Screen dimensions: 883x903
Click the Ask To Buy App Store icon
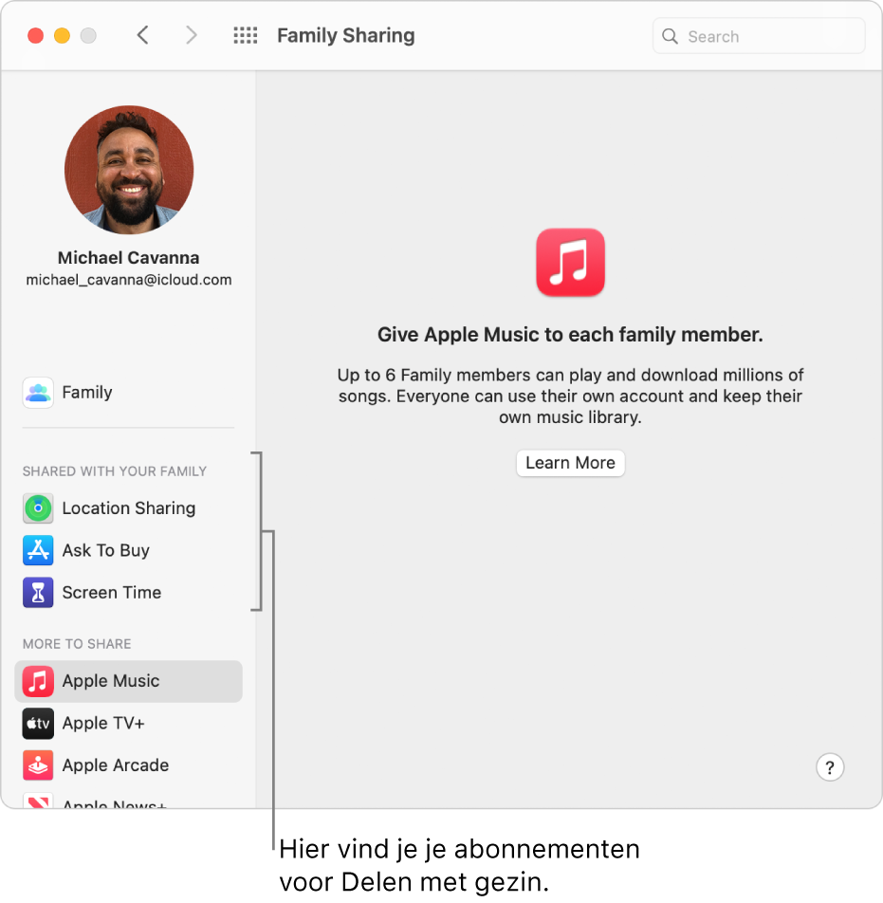click(x=38, y=550)
